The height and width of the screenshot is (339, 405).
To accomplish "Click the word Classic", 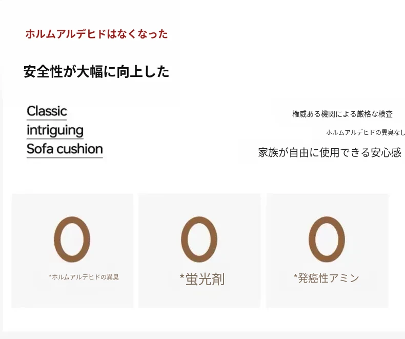I will coord(47,111).
